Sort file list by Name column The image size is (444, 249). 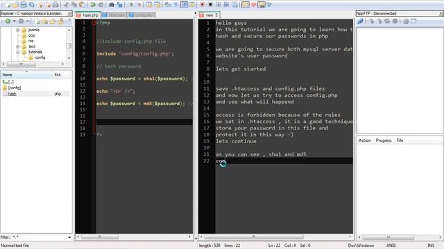coord(26,75)
